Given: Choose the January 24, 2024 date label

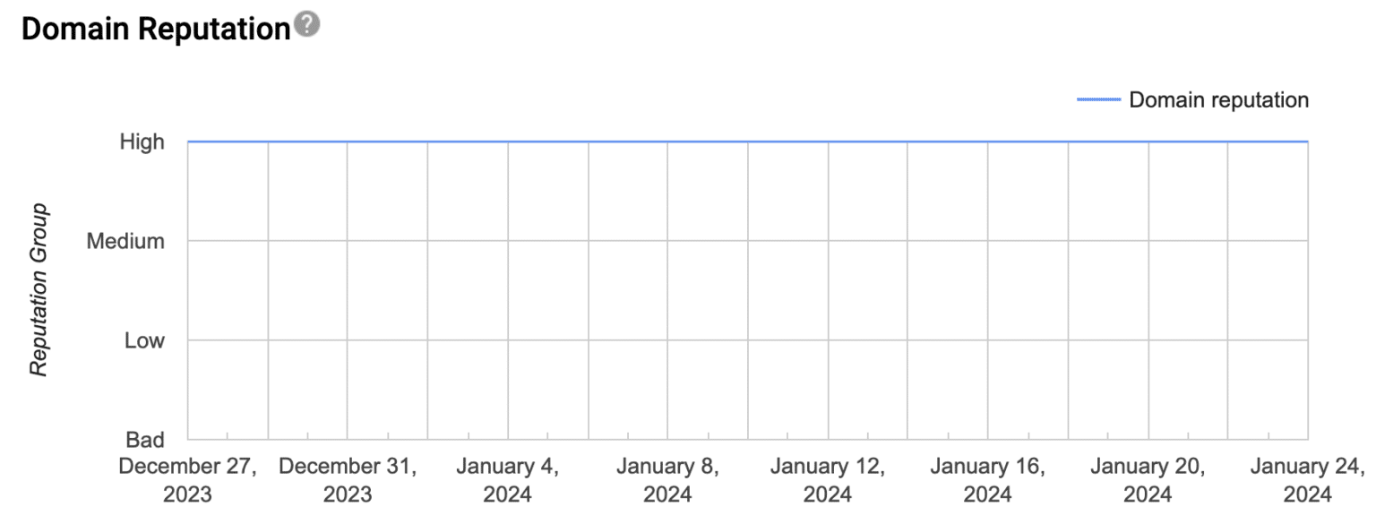Looking at the screenshot, I should [1307, 480].
